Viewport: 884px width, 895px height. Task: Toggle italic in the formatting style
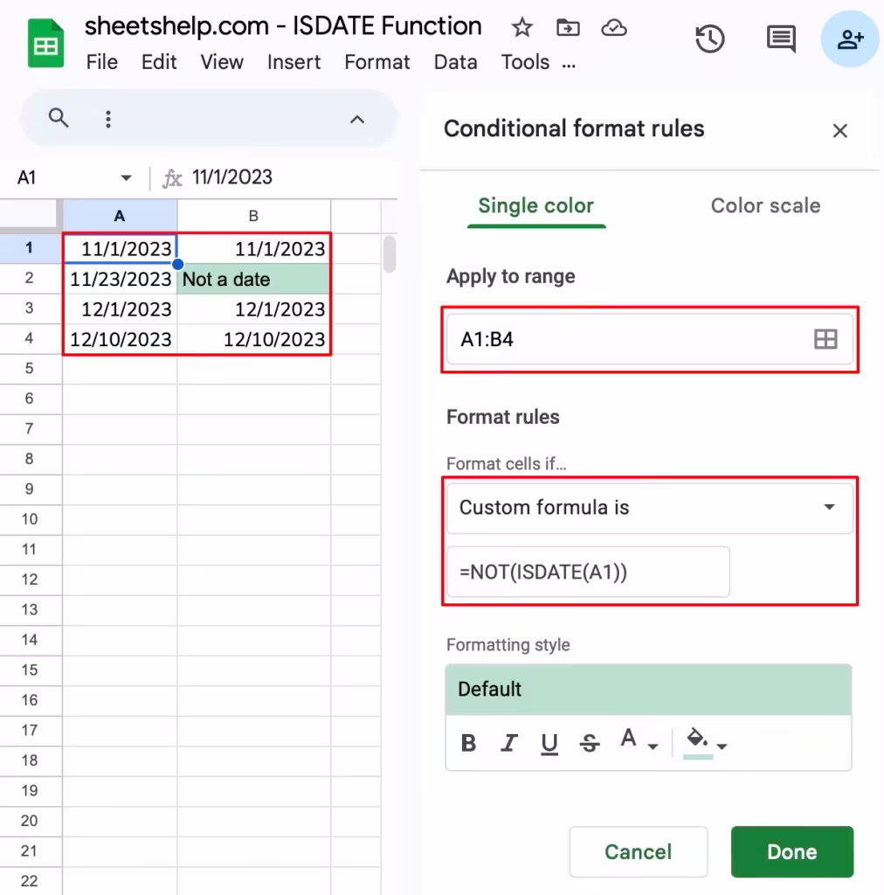[508, 743]
